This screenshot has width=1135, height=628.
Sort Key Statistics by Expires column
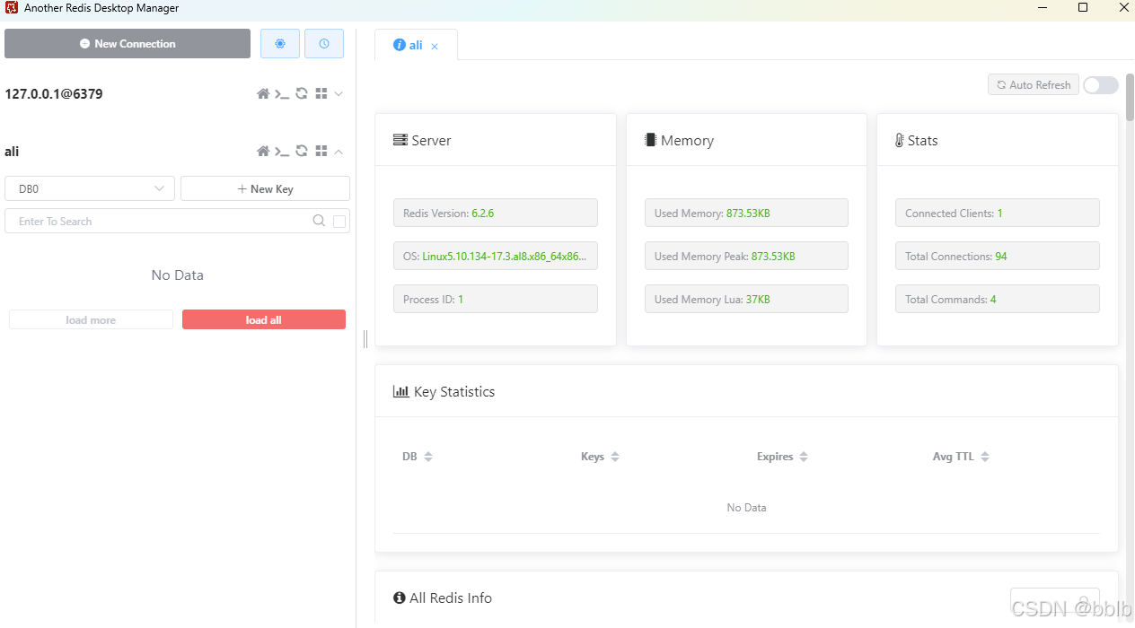[x=804, y=457]
